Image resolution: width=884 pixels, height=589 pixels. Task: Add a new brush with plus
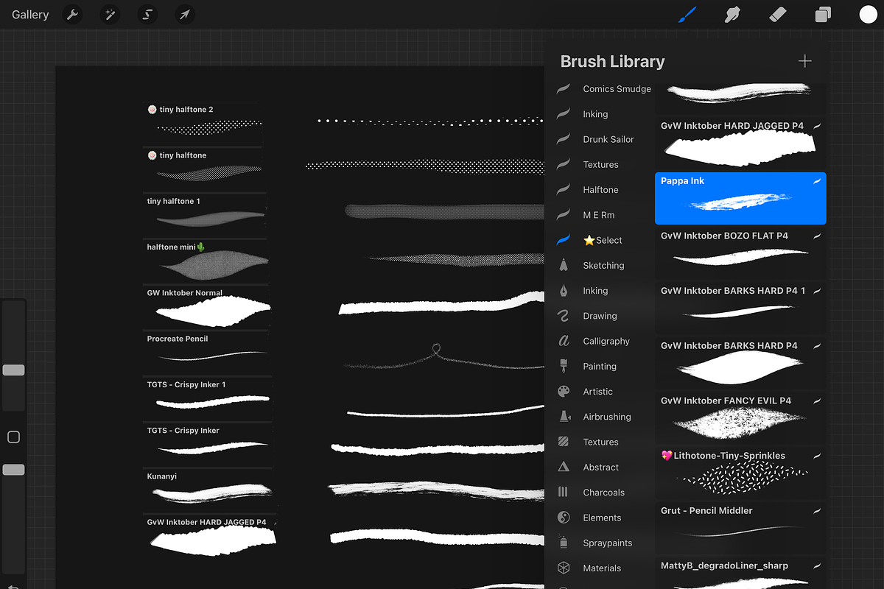point(805,61)
